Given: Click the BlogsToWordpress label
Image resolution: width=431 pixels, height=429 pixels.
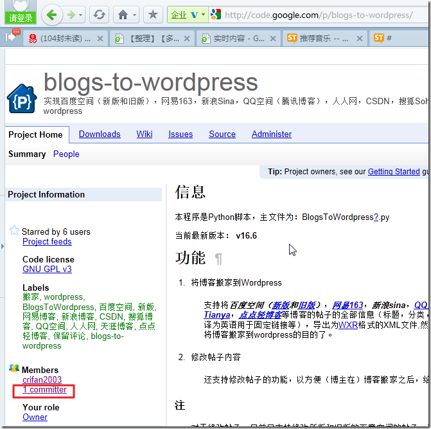Looking at the screenshot, I should 58,307.
